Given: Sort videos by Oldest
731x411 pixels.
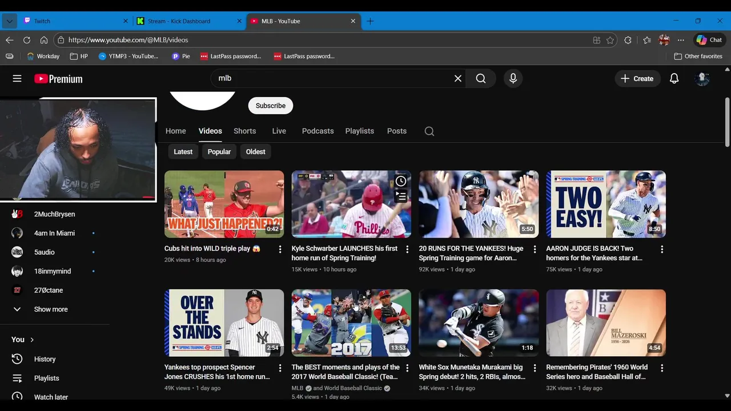Looking at the screenshot, I should point(255,152).
